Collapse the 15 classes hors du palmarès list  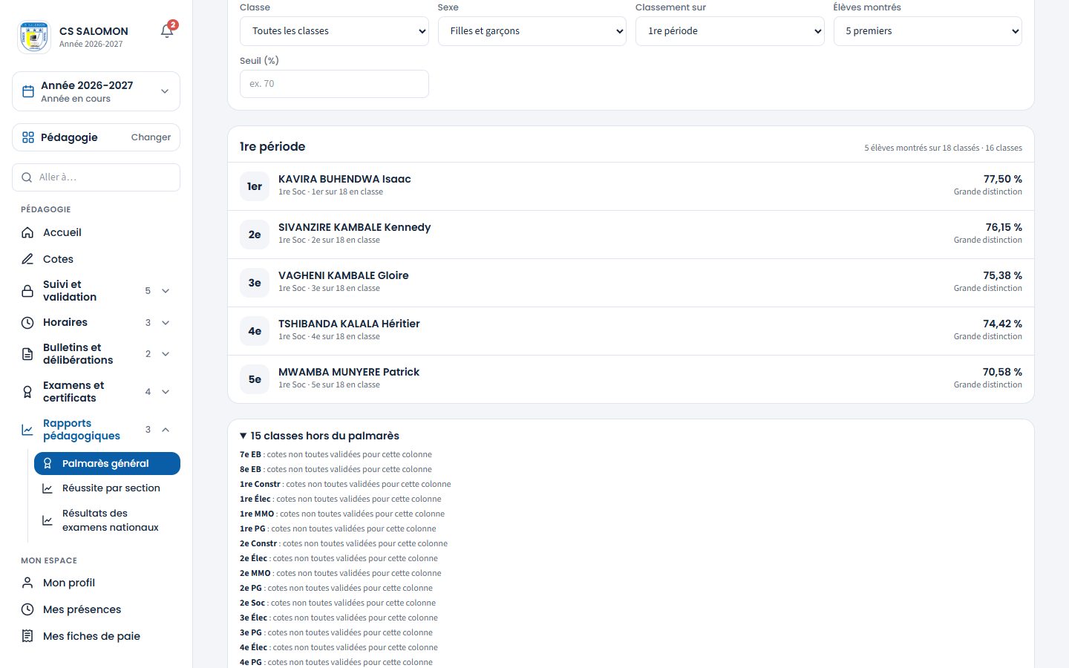point(319,436)
